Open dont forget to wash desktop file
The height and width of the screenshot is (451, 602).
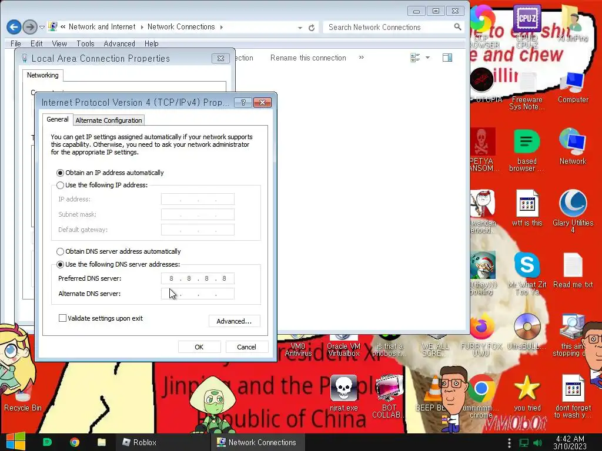[x=573, y=397]
